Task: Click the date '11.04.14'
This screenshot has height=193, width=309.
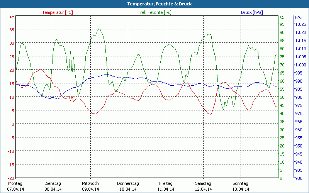Action: pos(166,189)
